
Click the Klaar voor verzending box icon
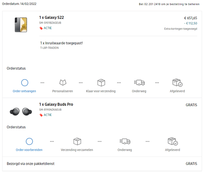101,82
